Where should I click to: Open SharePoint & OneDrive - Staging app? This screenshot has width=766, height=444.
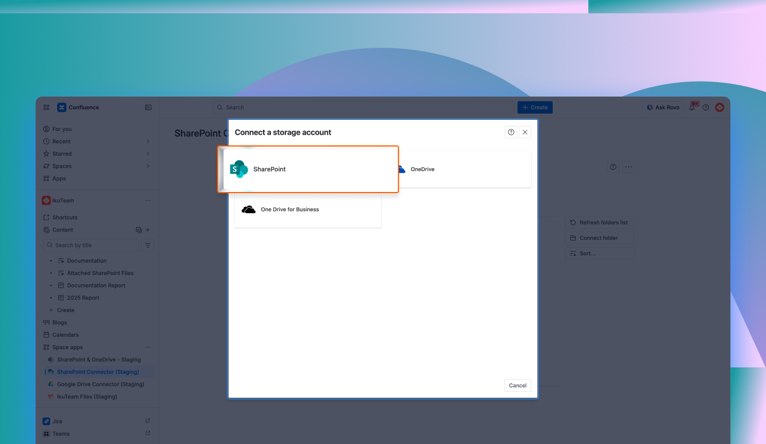click(99, 360)
